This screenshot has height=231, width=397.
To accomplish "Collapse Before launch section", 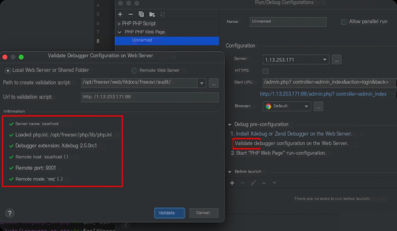I will pos(230,172).
